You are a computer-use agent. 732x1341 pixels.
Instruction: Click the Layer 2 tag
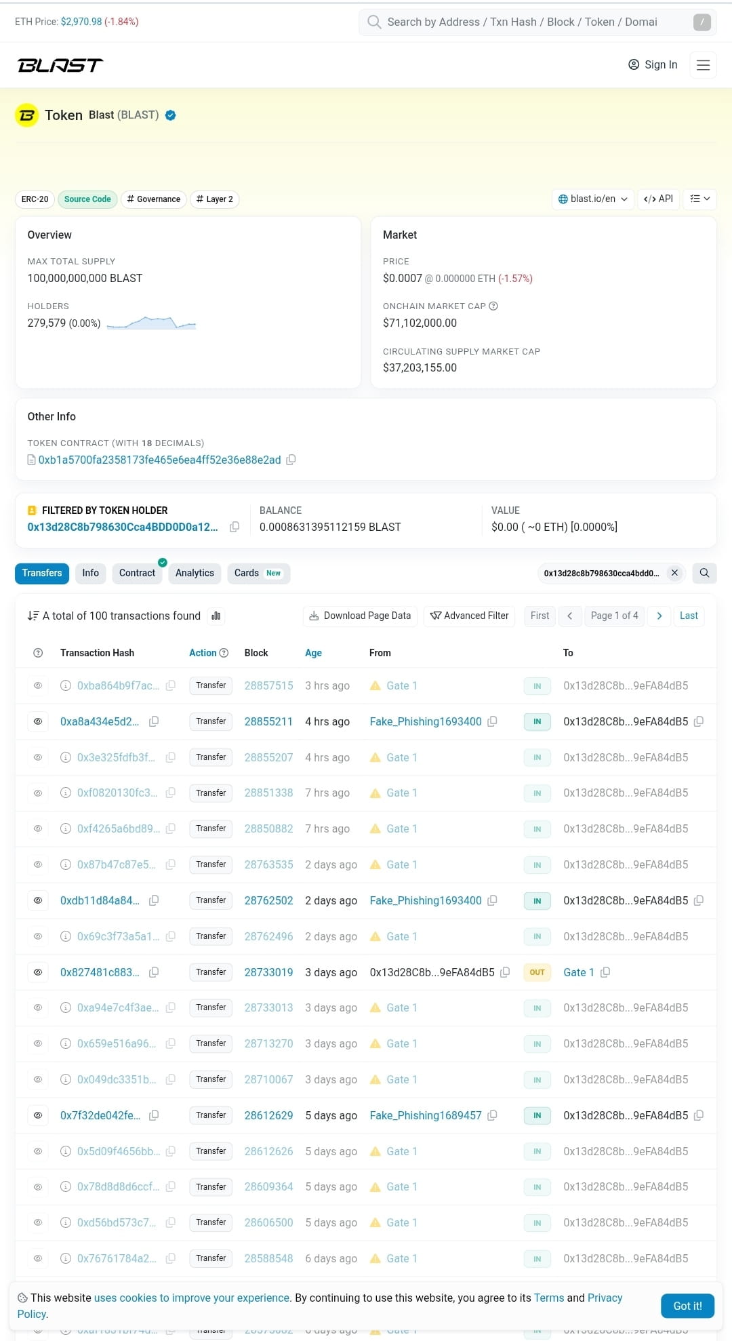214,199
